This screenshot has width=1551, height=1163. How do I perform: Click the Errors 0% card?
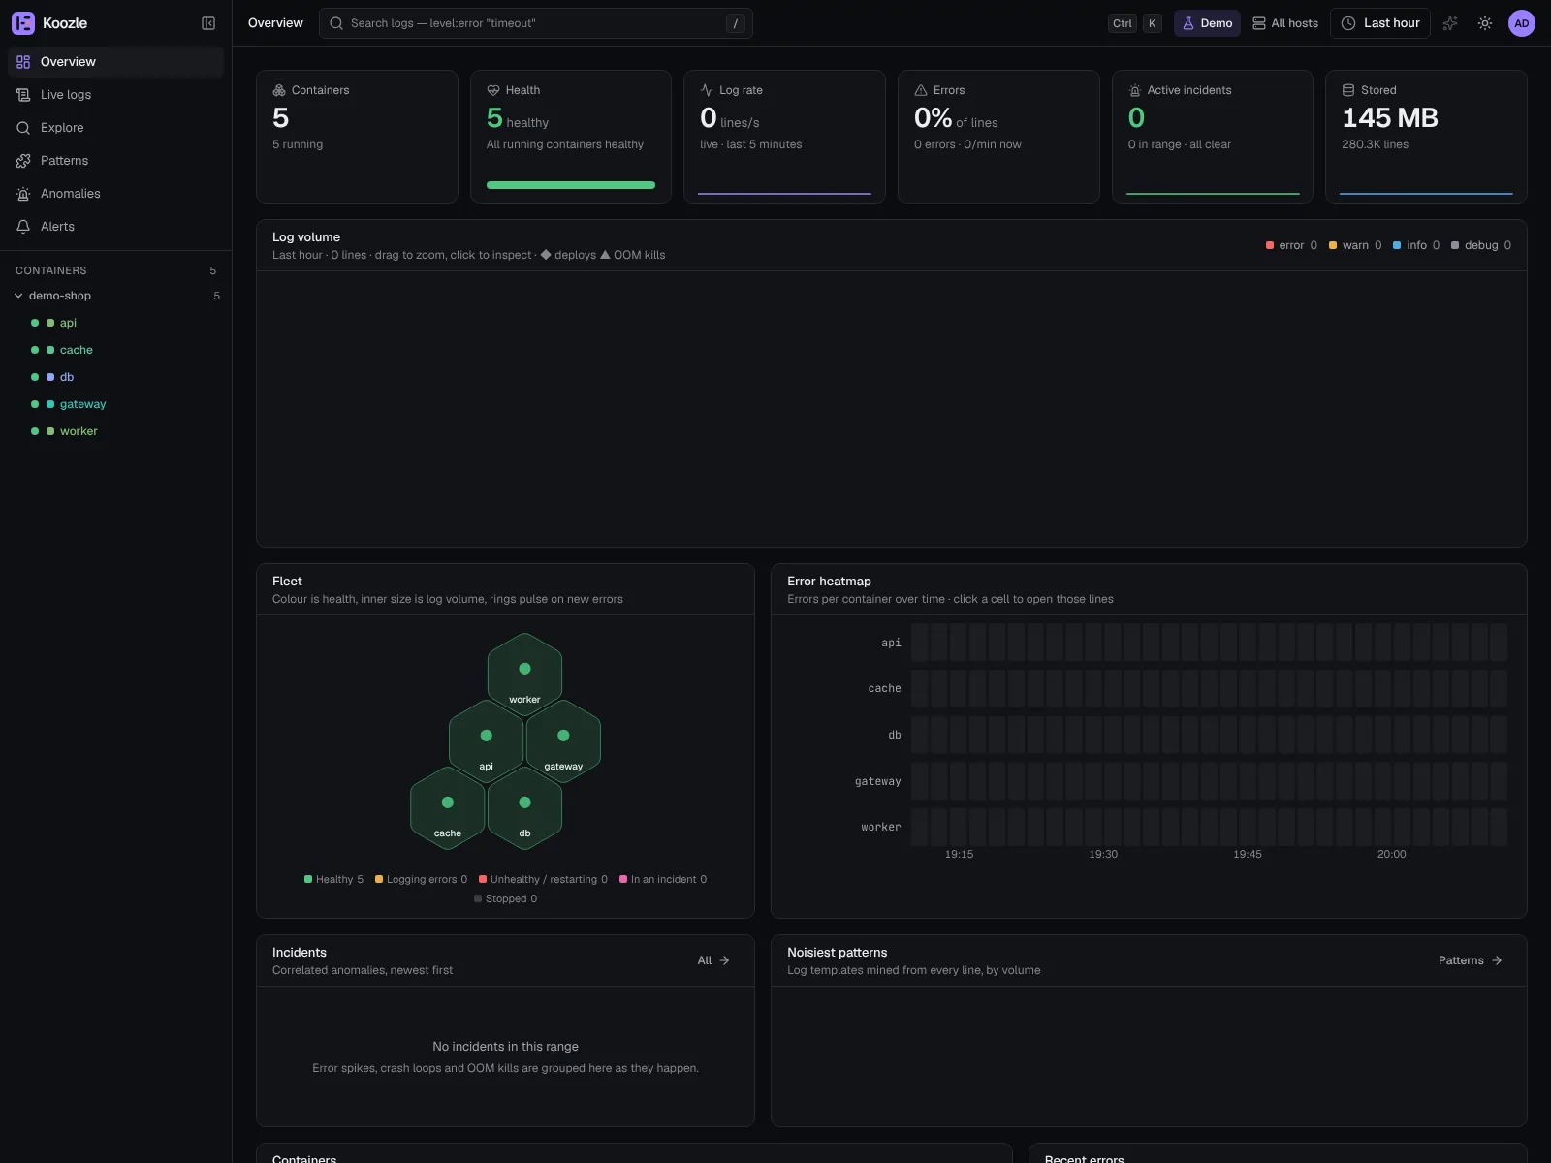click(x=998, y=137)
